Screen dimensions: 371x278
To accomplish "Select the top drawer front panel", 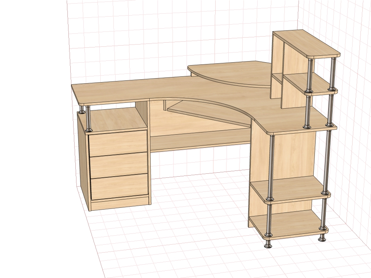I will 117,143.
